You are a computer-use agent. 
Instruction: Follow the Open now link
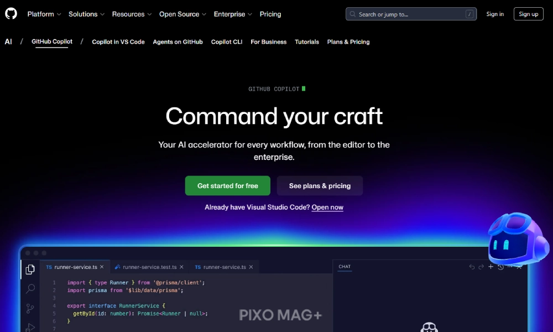tap(327, 207)
